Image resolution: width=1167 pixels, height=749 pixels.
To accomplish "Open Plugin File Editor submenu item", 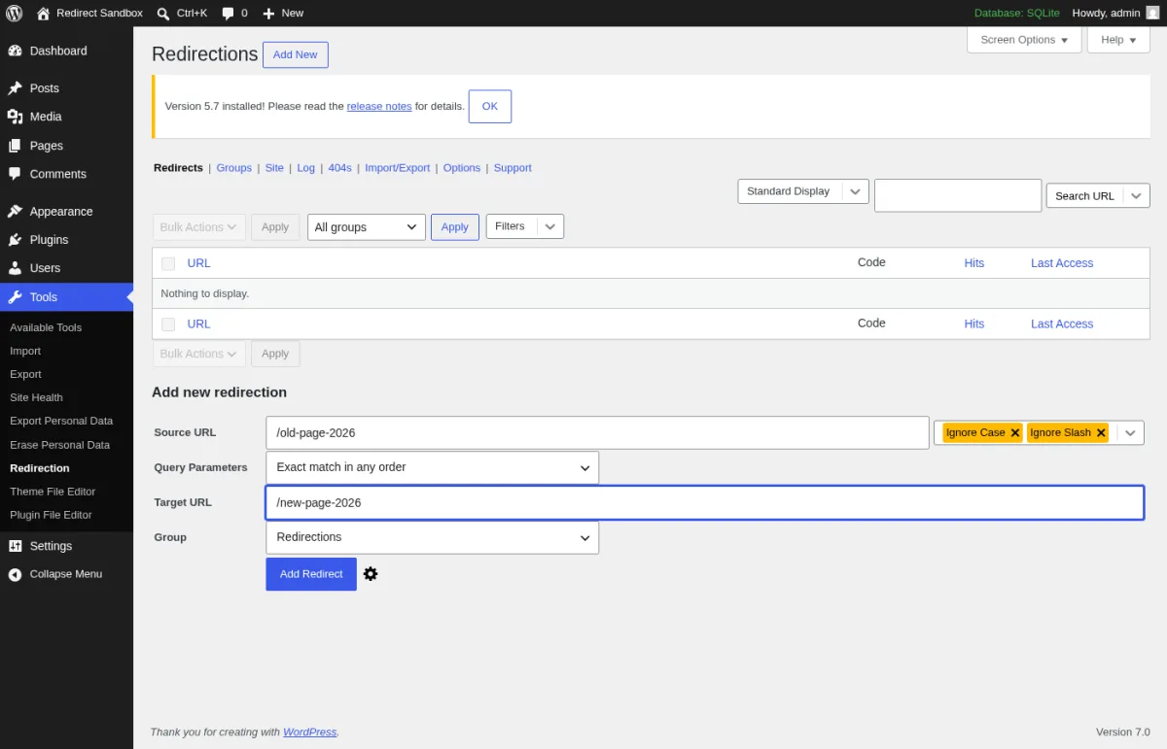I will pos(51,515).
